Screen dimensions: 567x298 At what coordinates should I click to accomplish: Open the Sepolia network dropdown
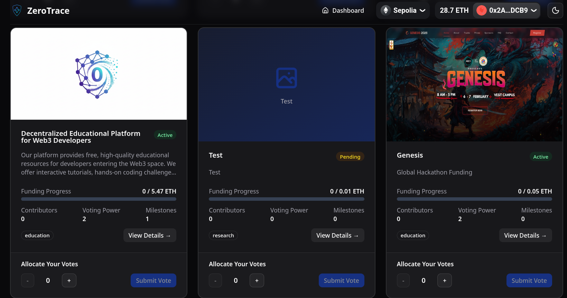coord(403,10)
